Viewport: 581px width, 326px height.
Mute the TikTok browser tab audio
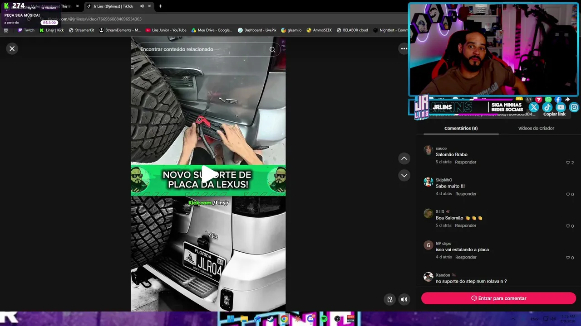[x=142, y=6]
